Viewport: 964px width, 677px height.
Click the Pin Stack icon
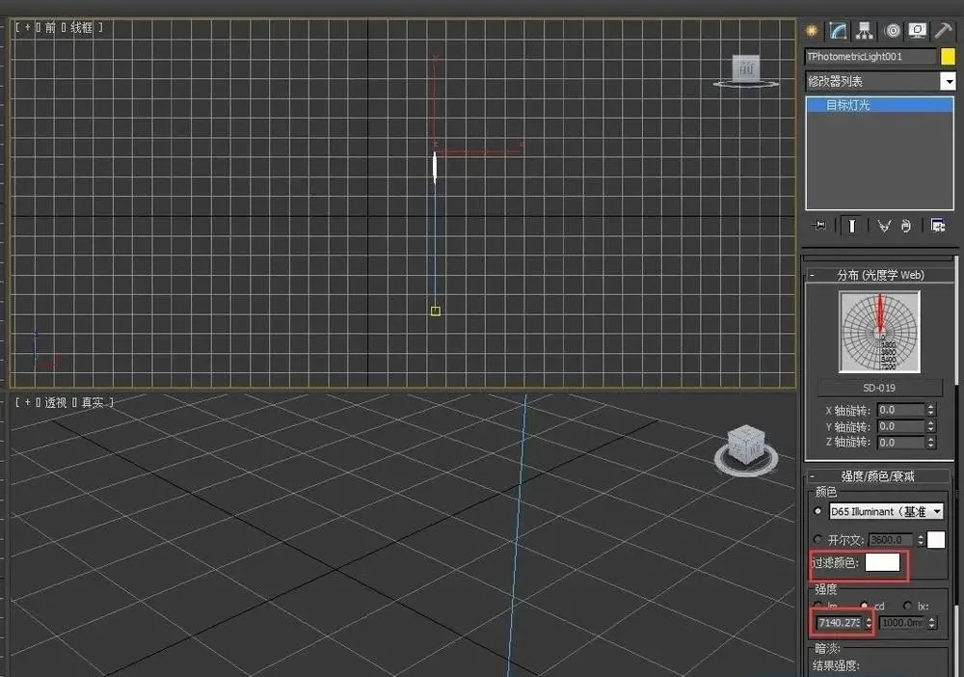(818, 226)
